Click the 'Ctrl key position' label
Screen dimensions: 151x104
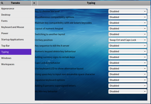point(44,40)
